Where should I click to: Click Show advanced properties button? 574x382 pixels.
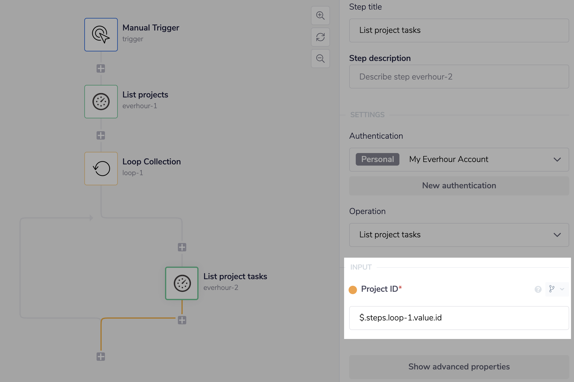point(459,367)
